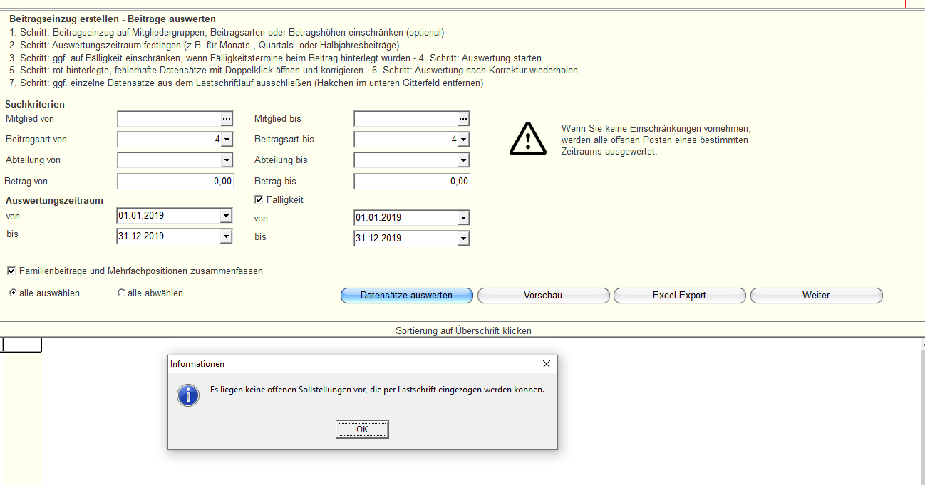Click the Vorschau button
The width and height of the screenshot is (925, 485).
543,296
